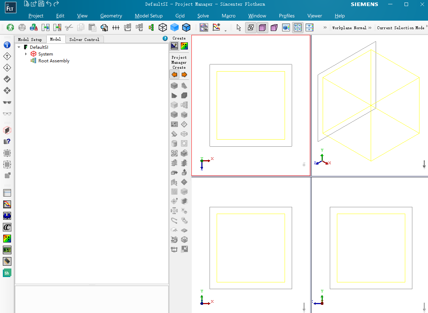Open the Model Setup menu
This screenshot has width=428, height=313.
coord(149,16)
